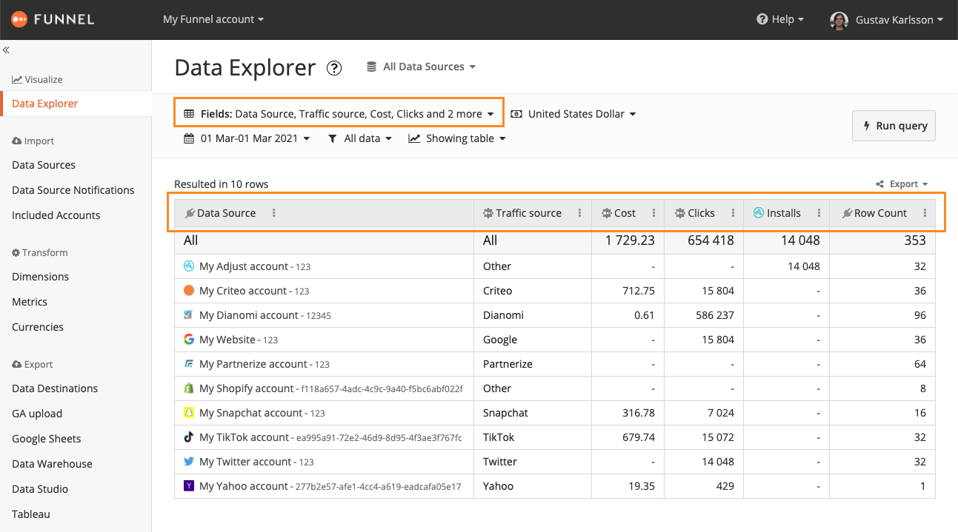The image size is (958, 532).
Task: Go to Data Sources in the sidebar
Action: click(44, 165)
